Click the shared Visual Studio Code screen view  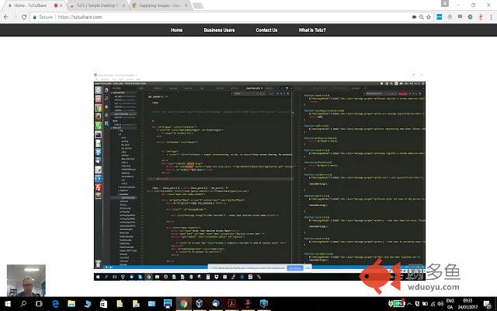coord(259,176)
